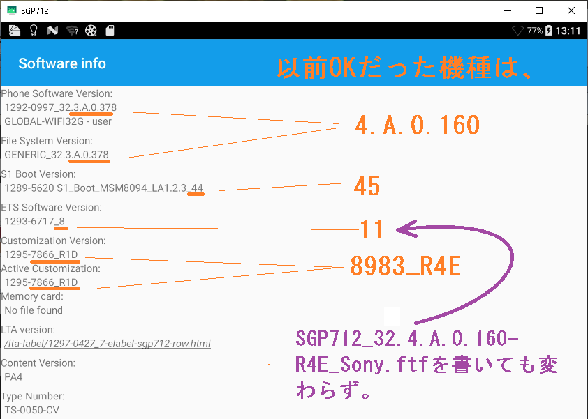Click Type Number value TS-0050-CV
Image resolution: width=588 pixels, height=419 pixels.
tap(32, 410)
